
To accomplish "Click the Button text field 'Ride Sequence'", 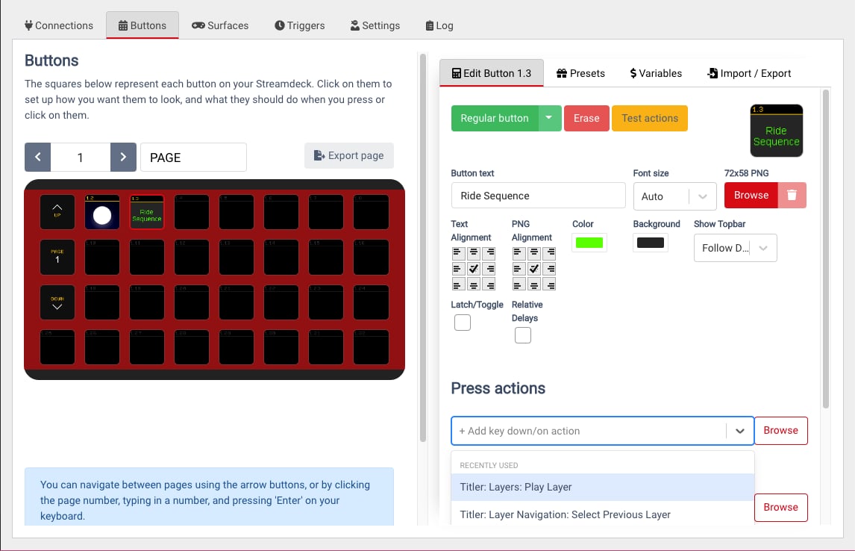I will pos(538,196).
